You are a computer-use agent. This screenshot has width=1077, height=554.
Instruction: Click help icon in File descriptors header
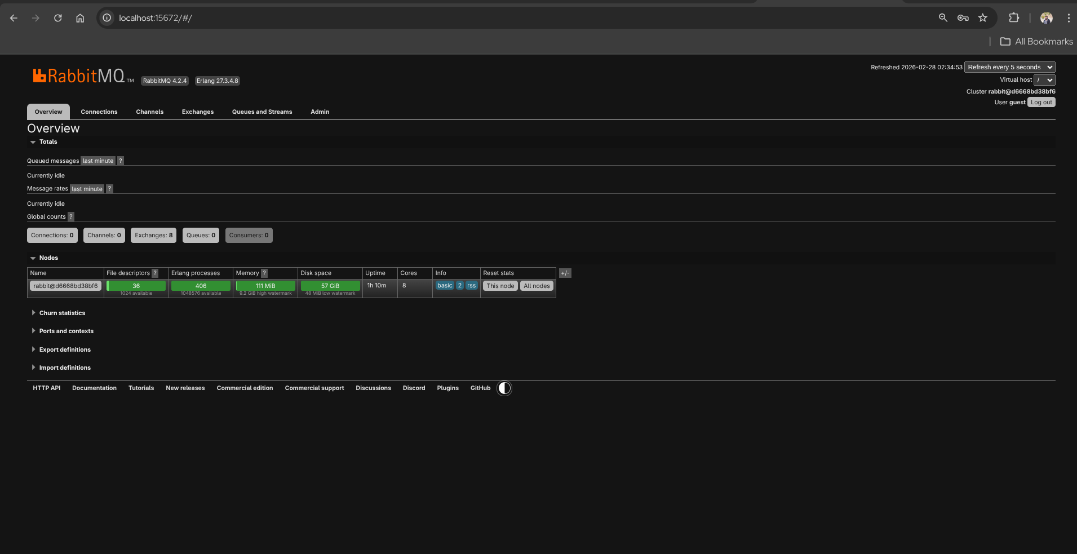[x=155, y=273]
